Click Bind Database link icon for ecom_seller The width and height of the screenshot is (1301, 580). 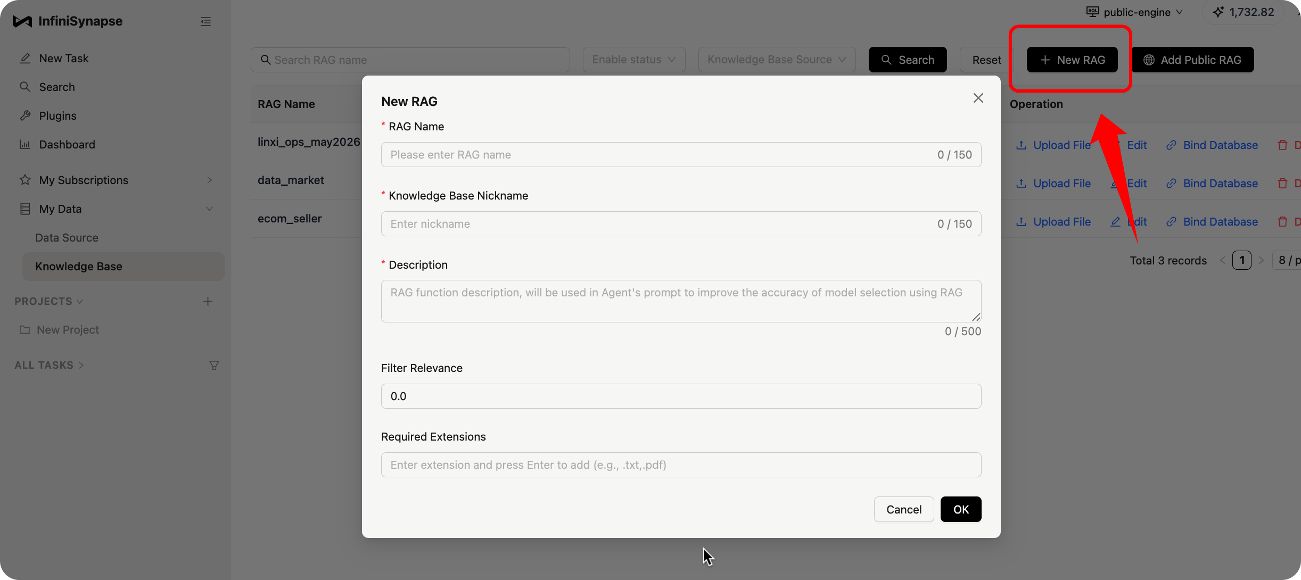click(x=1171, y=221)
